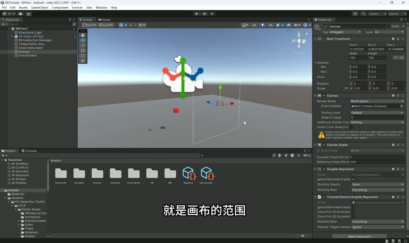The height and width of the screenshot is (243, 409).
Task: Toggle Rect Transform blueprint mode button
Action: [x=396, y=58]
